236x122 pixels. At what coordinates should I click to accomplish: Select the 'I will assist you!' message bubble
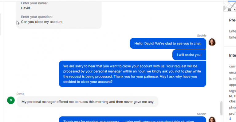[x=189, y=55]
